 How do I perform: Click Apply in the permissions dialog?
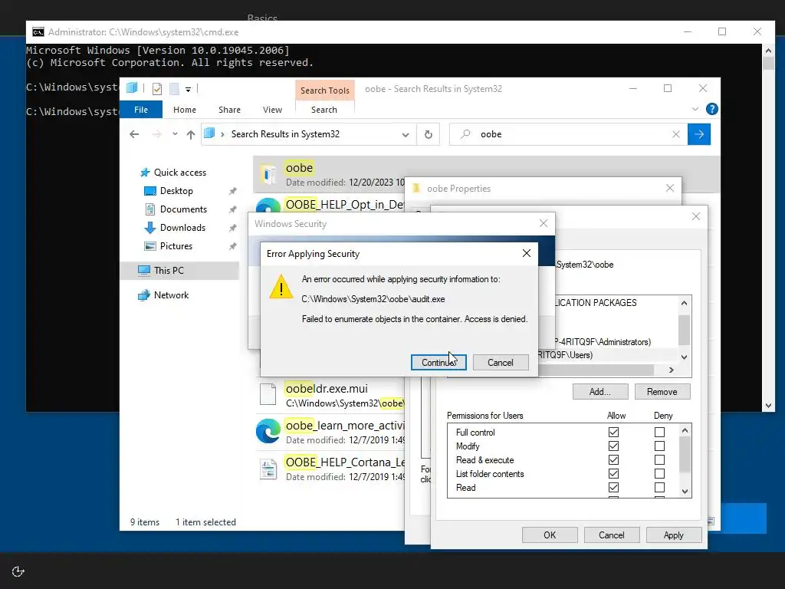point(673,535)
